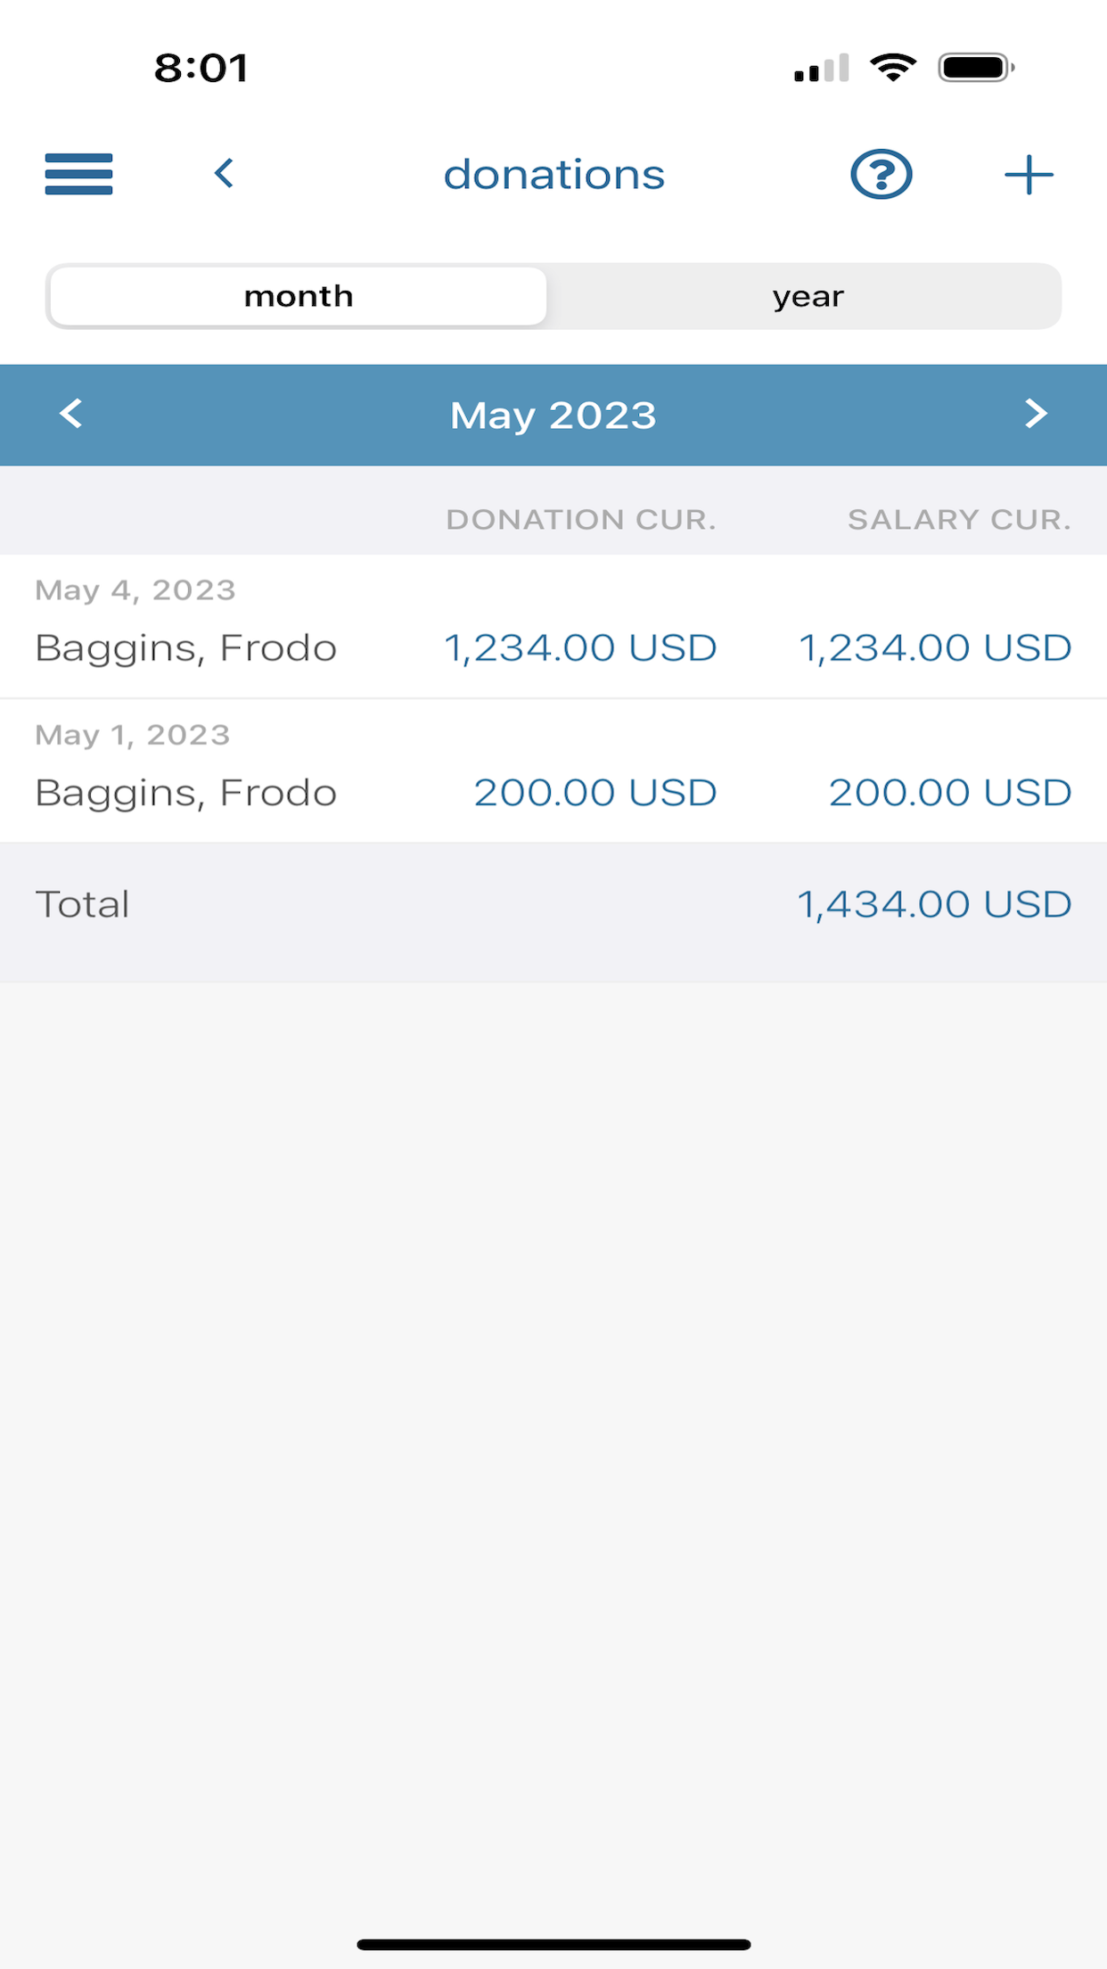Tap the Total 1,434.00 USD amount

pyautogui.click(x=934, y=905)
